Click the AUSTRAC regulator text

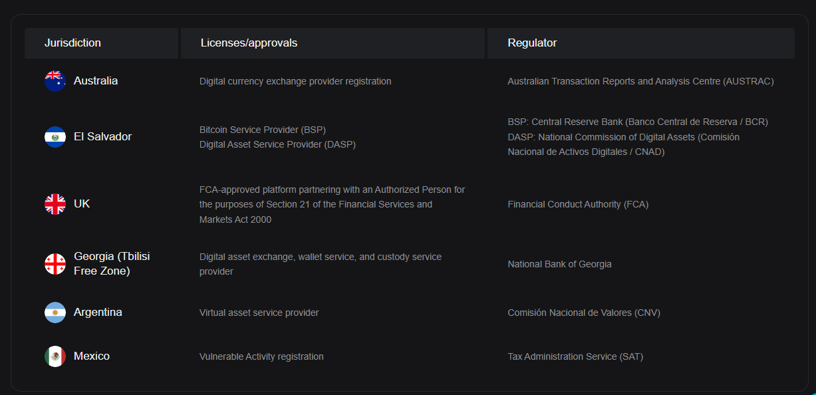(x=640, y=81)
